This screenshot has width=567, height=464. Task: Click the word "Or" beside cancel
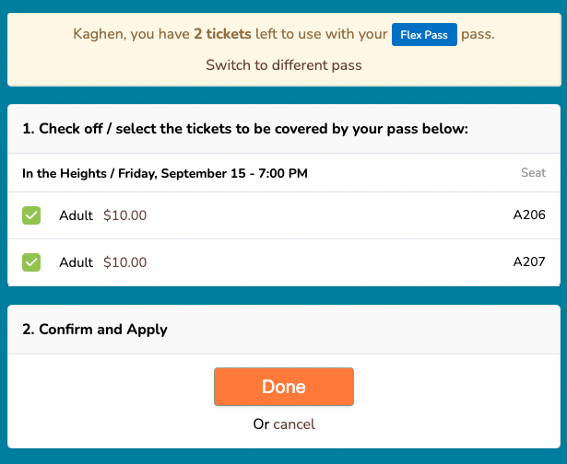click(261, 424)
